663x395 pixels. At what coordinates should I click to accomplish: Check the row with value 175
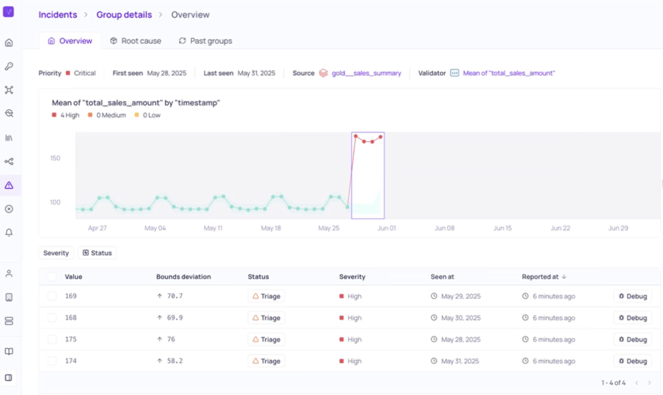[52, 339]
